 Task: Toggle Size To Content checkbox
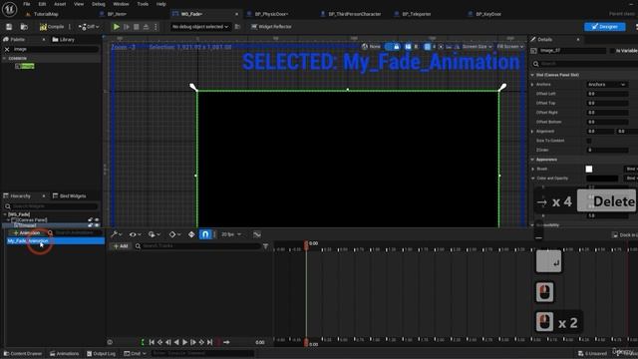[589, 141]
